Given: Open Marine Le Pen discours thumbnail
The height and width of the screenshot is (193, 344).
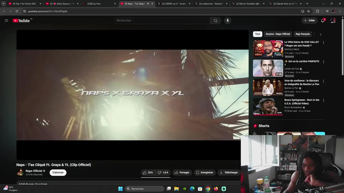Looking at the screenshot, I should [268, 87].
